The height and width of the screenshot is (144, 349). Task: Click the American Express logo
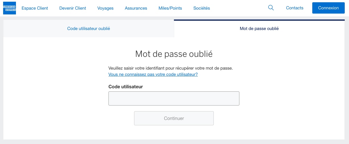[x=9, y=8]
